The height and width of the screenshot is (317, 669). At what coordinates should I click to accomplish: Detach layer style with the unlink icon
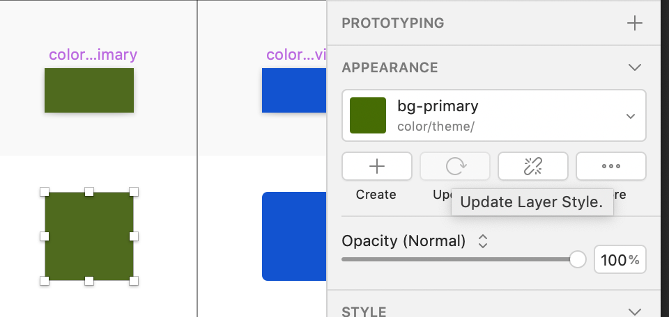coord(533,166)
